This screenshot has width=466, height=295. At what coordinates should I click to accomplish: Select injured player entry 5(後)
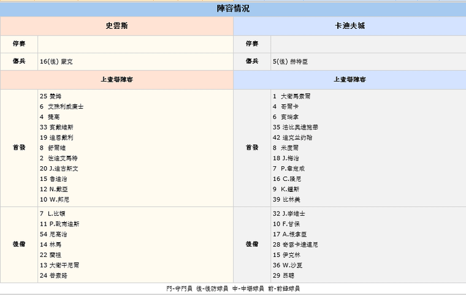[x=291, y=61]
